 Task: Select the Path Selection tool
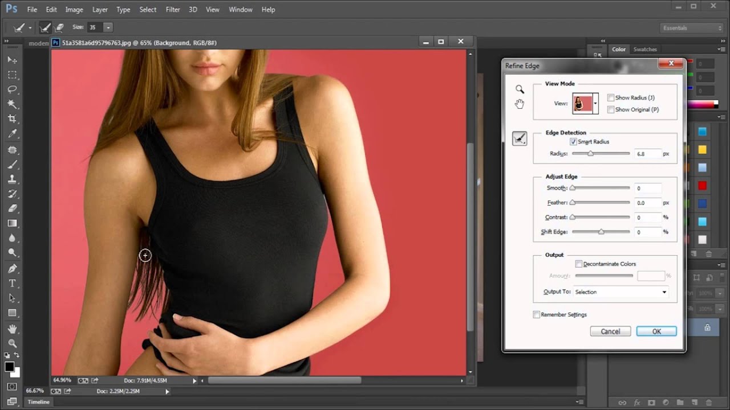pos(12,298)
